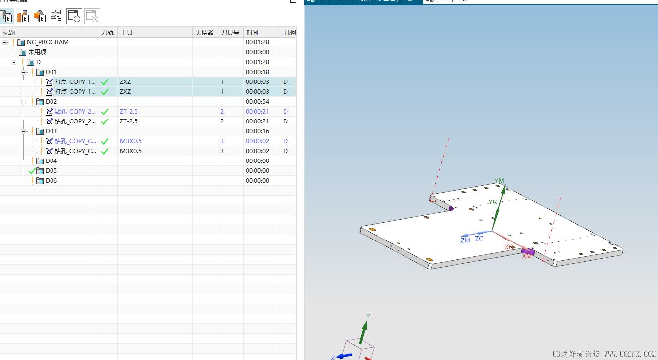Screen dimensions: 658x360
Task: Switch to Program Order View icon
Action: click(x=7, y=16)
